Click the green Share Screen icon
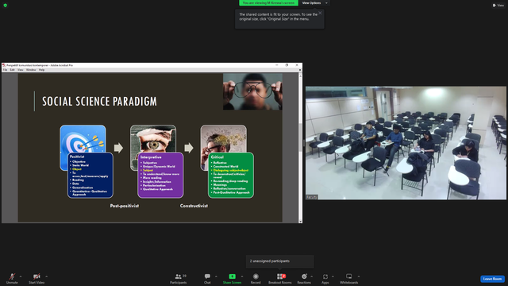The height and width of the screenshot is (286, 508). click(232, 276)
